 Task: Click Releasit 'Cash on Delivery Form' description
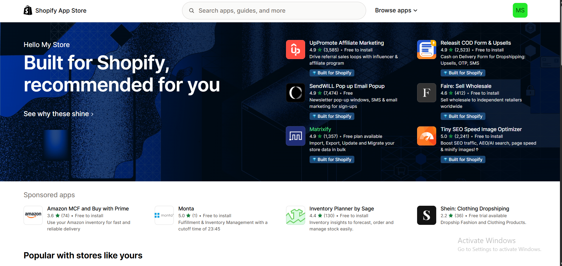pyautogui.click(x=483, y=60)
